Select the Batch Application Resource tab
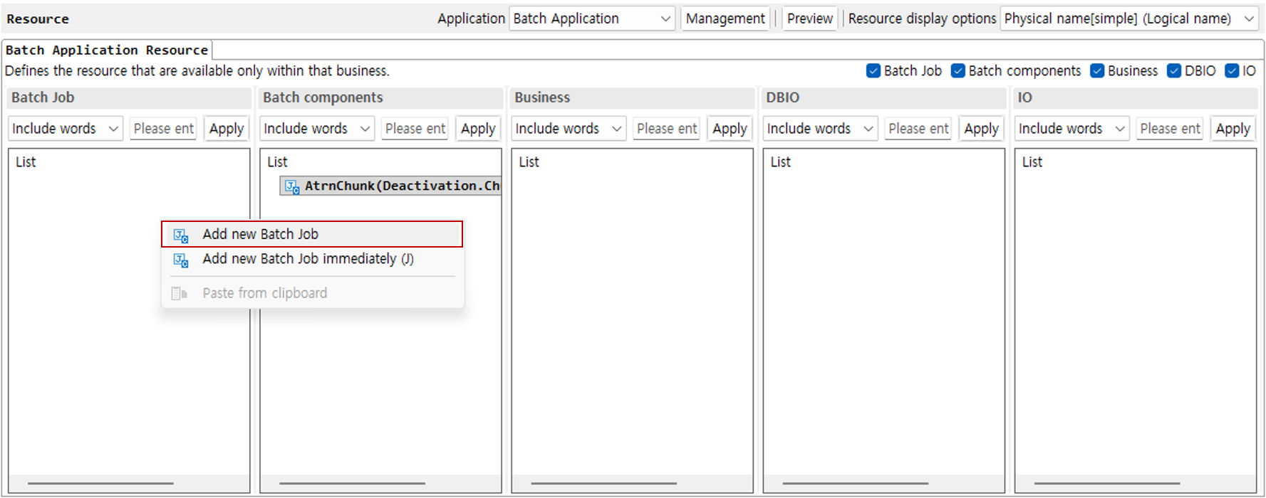This screenshot has height=498, width=1266. [x=107, y=50]
